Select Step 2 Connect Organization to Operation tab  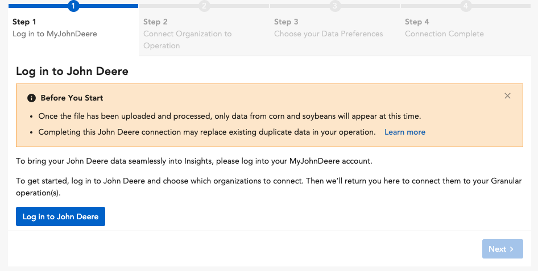coord(204,30)
